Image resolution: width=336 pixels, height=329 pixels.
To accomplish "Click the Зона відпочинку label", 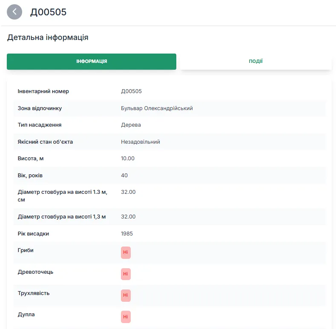I will point(40,108).
